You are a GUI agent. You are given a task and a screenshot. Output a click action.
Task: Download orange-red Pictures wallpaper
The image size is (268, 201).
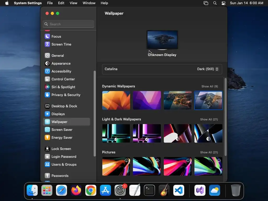(x=127, y=160)
